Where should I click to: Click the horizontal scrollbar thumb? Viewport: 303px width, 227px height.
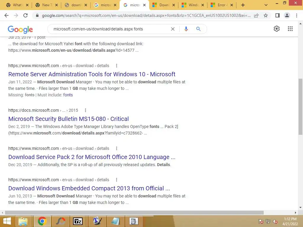(134, 213)
